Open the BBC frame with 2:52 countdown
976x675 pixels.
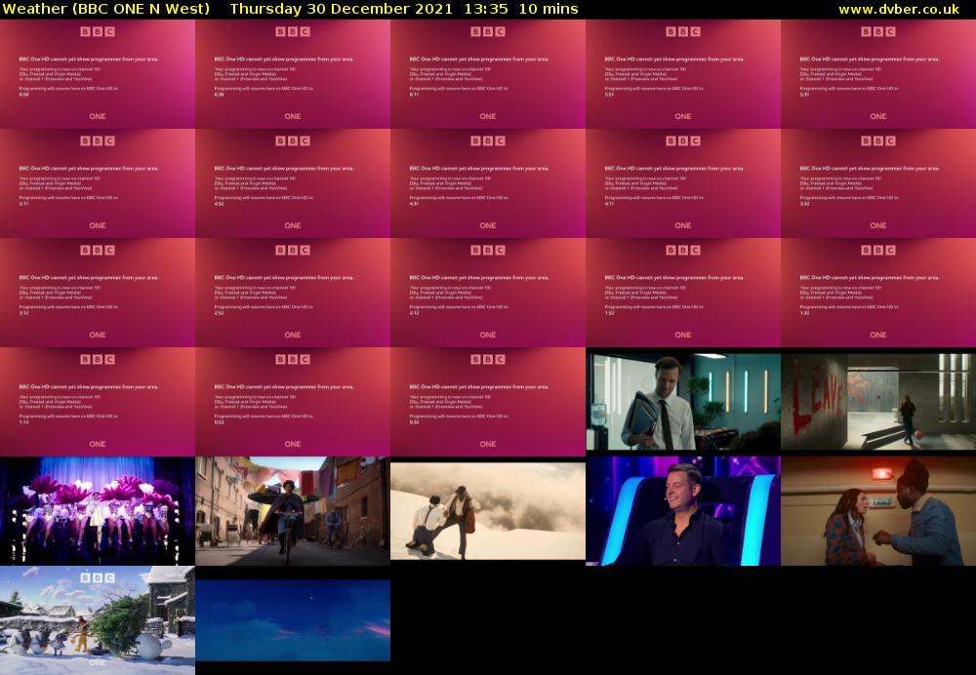pos(293,293)
